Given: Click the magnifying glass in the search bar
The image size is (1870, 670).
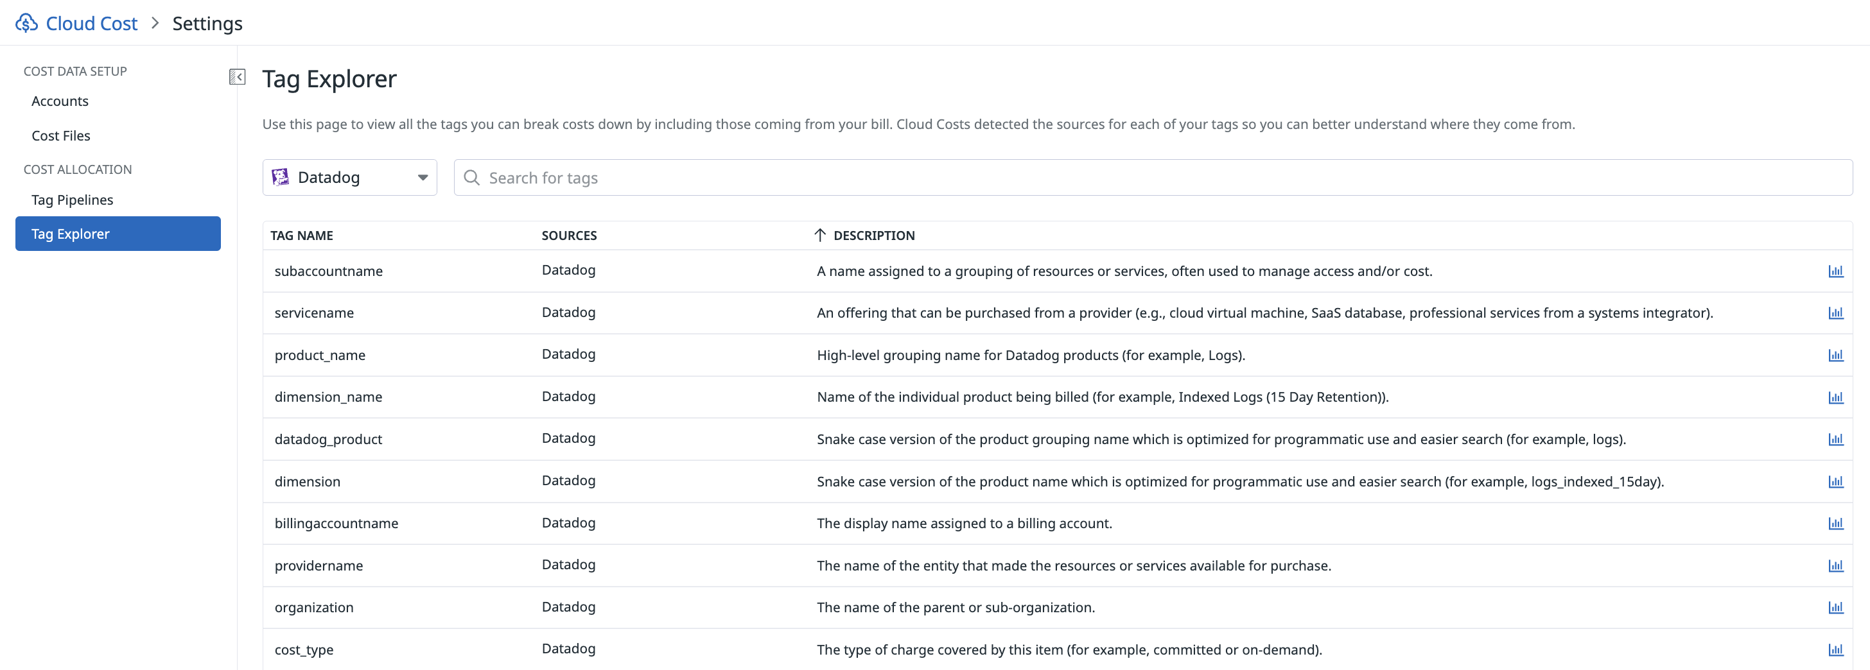Looking at the screenshot, I should 472,177.
